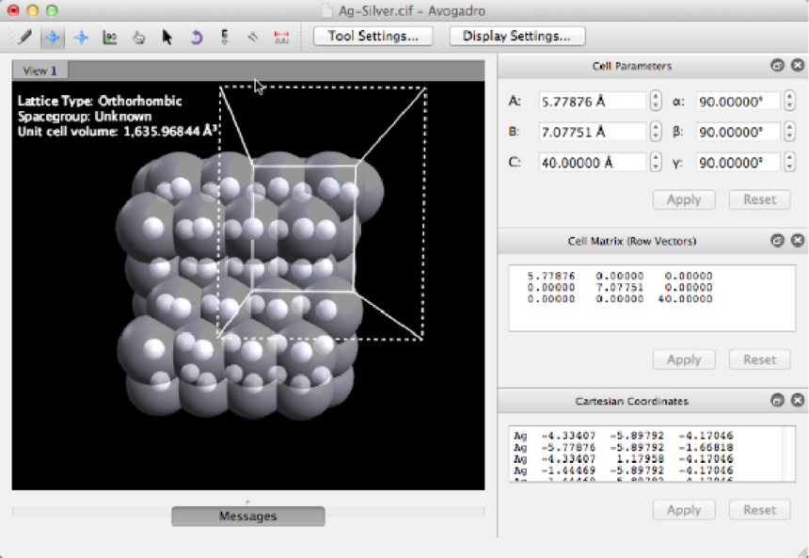Close the Cartesian Coordinates panel
This screenshot has height=558, width=809.
[797, 401]
